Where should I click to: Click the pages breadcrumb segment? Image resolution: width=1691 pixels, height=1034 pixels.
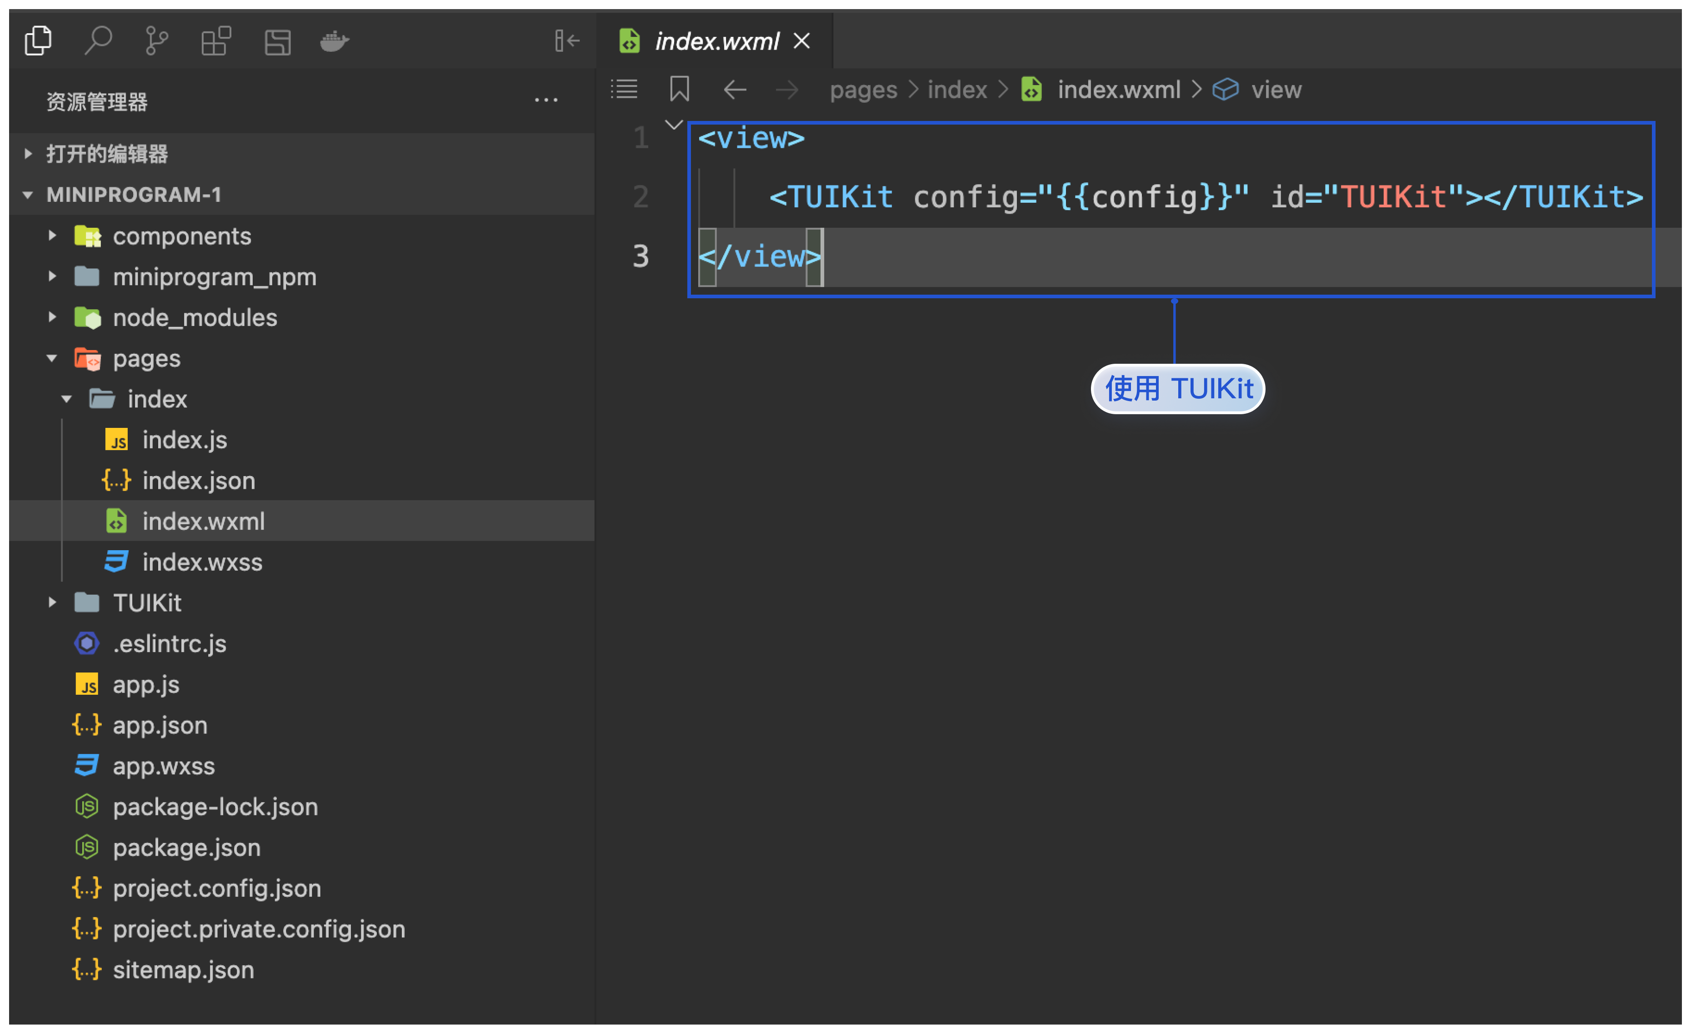[x=863, y=90]
